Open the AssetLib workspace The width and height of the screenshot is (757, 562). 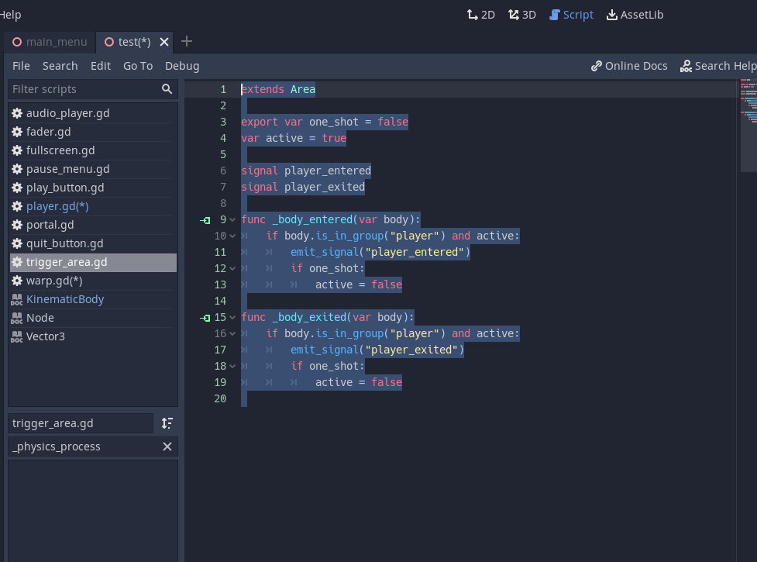635,15
